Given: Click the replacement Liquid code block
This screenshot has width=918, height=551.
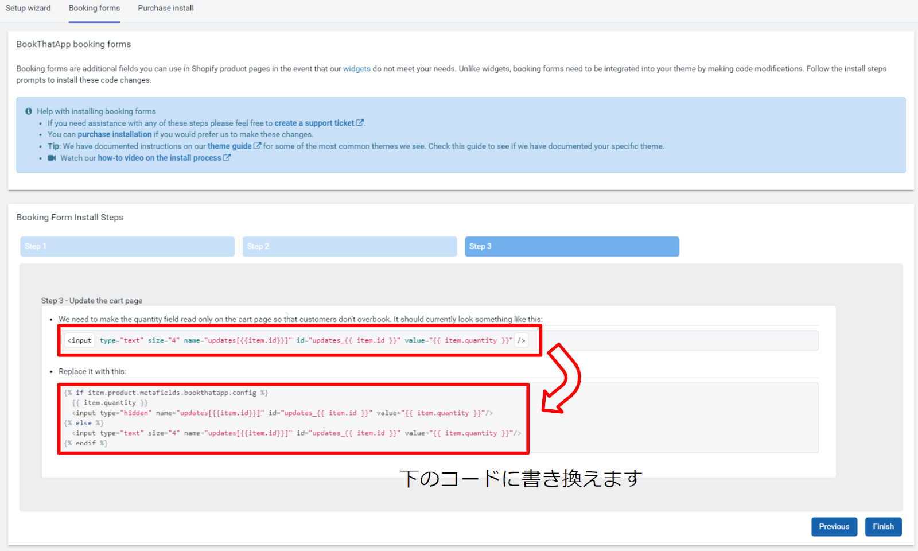Looking at the screenshot, I should (x=293, y=418).
